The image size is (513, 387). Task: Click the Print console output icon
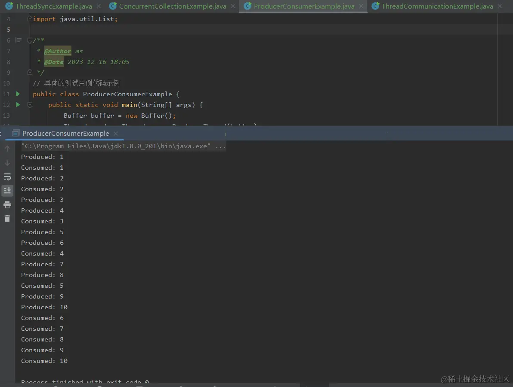click(x=7, y=205)
